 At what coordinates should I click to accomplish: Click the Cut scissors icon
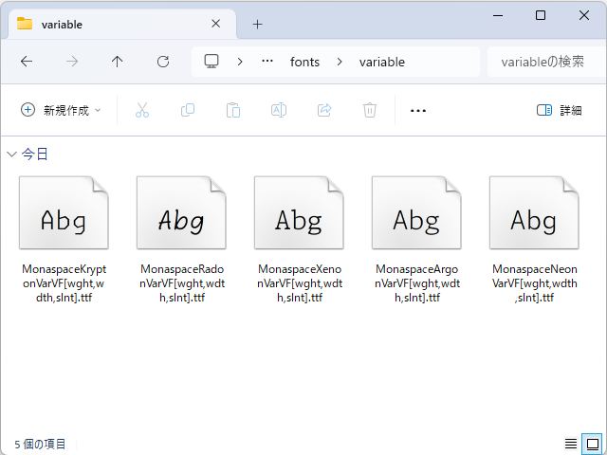click(142, 110)
